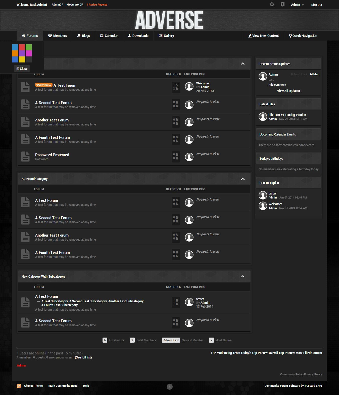Click Mark Community Read

(63, 386)
